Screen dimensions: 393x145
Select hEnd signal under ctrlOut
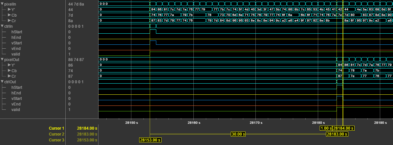pyautogui.click(x=16, y=93)
